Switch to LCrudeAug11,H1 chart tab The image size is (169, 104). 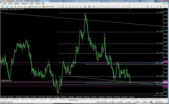coord(95,99)
